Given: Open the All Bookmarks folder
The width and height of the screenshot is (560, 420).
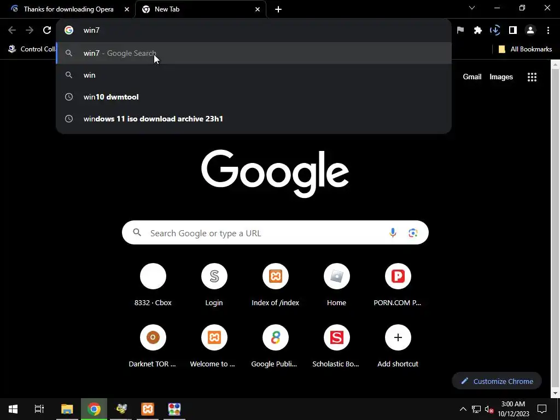Looking at the screenshot, I should 525,49.
